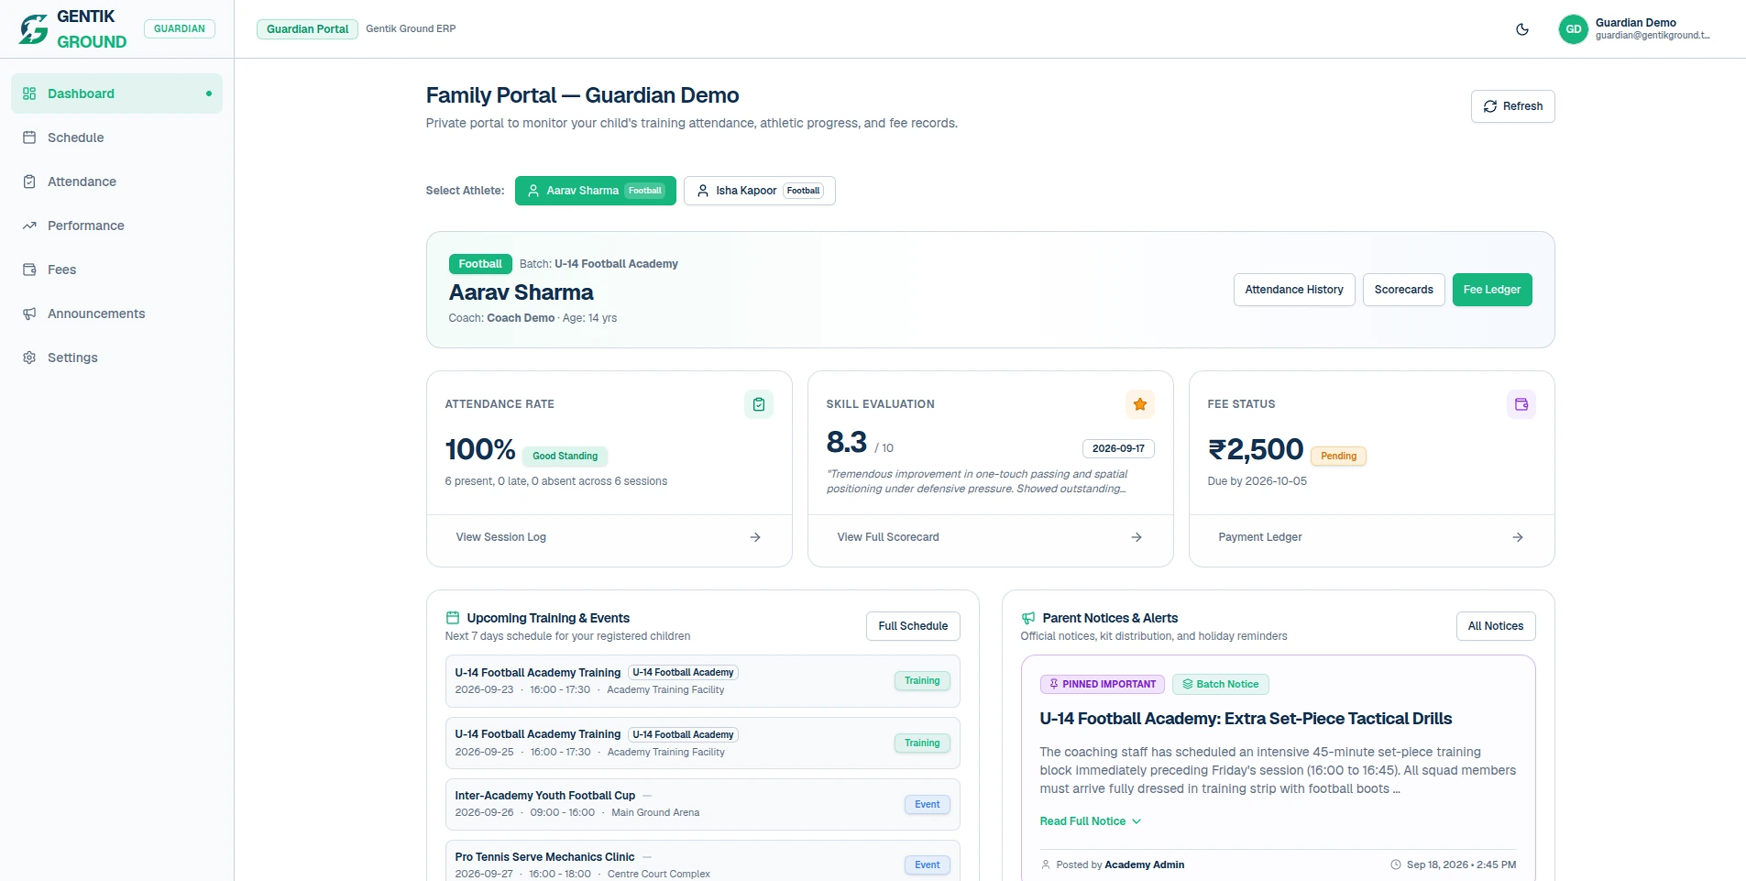Click the arrow beside View Full Scorecard
The image size is (1746, 881).
click(1137, 537)
